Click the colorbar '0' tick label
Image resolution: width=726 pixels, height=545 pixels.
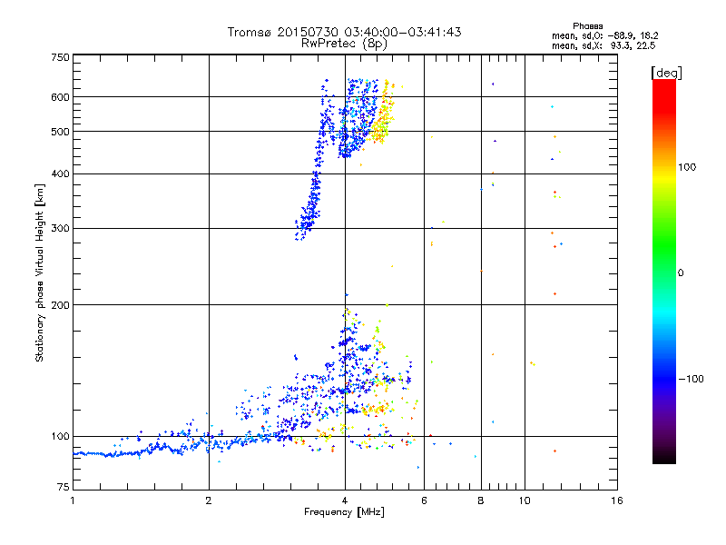tap(681, 273)
